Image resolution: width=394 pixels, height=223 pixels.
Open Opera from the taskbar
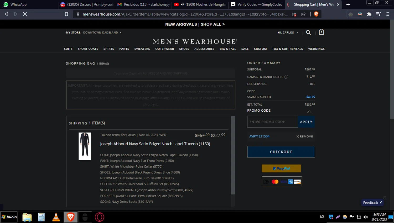pos(100,217)
